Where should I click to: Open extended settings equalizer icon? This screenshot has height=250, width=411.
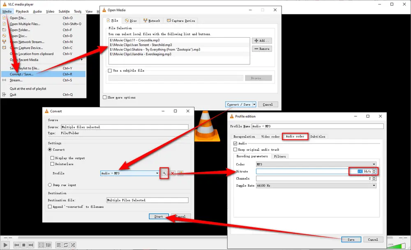point(48,245)
